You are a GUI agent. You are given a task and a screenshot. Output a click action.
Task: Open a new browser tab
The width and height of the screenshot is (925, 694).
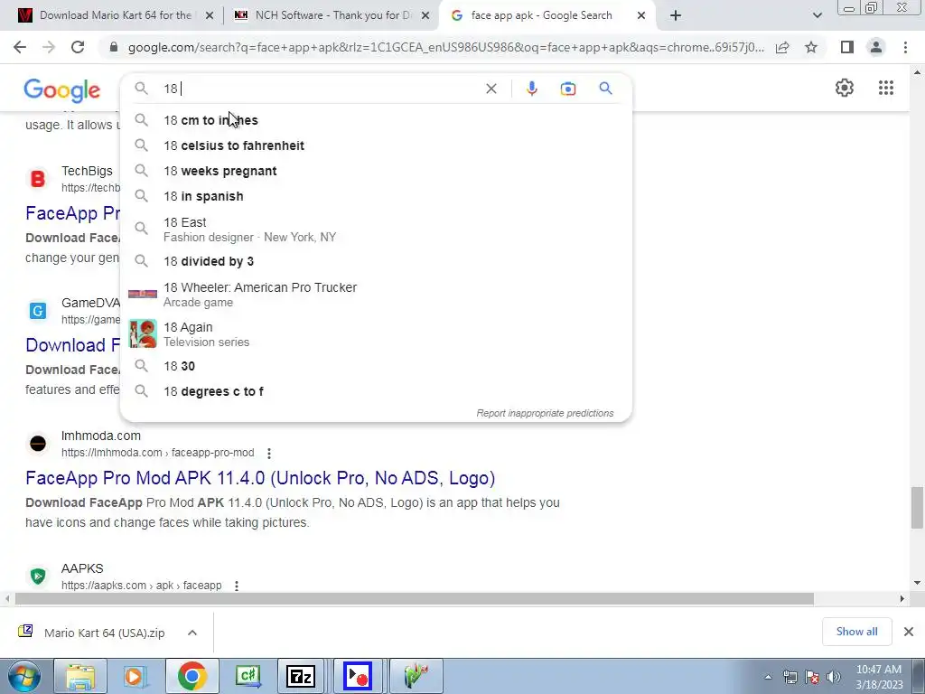(676, 15)
